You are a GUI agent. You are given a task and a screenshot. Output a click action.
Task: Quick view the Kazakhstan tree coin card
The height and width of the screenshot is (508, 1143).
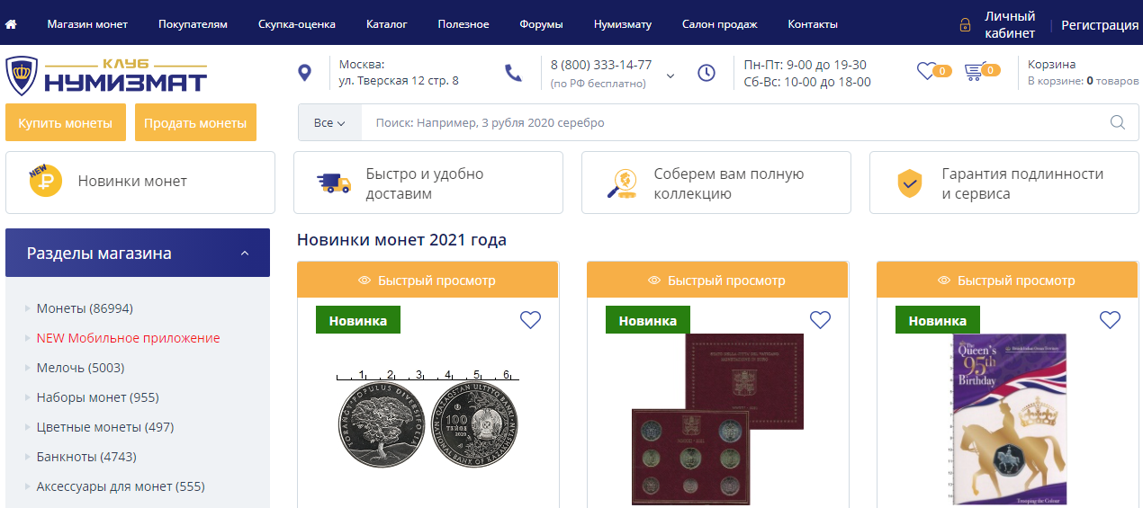[427, 281]
